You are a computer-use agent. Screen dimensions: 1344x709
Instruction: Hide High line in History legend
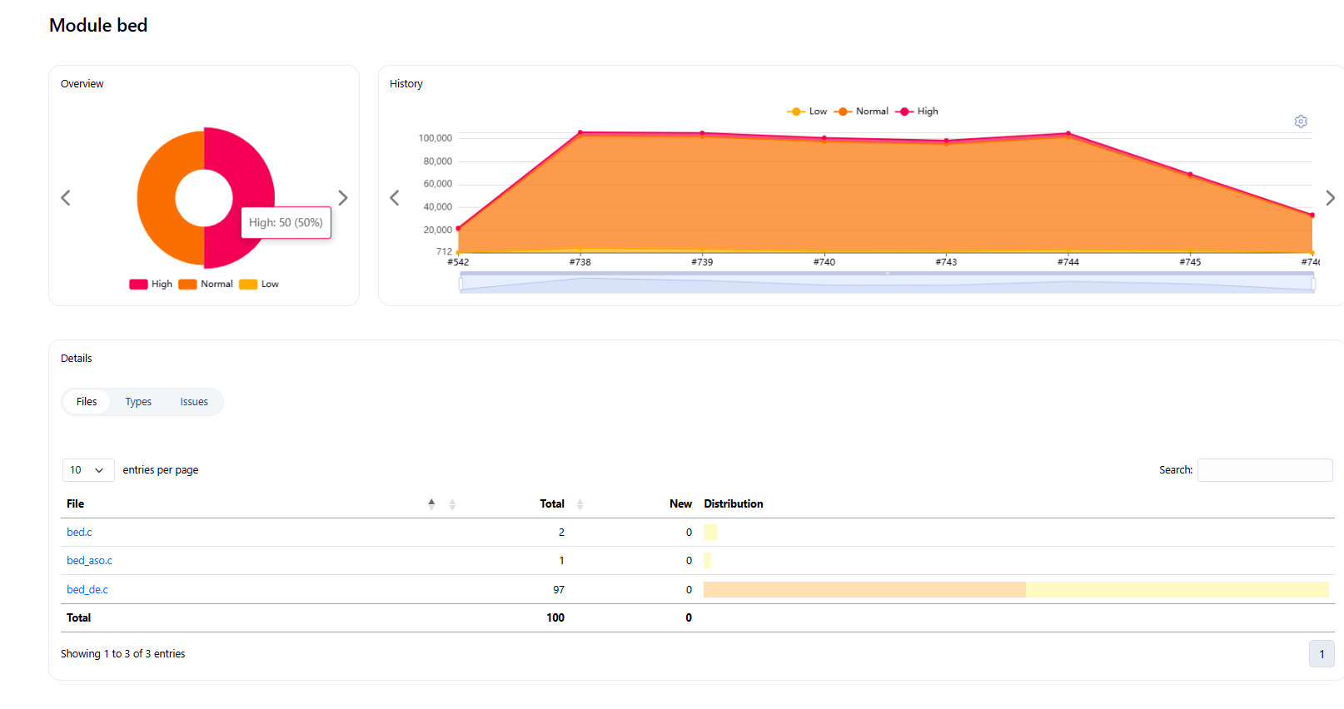pyautogui.click(x=917, y=112)
